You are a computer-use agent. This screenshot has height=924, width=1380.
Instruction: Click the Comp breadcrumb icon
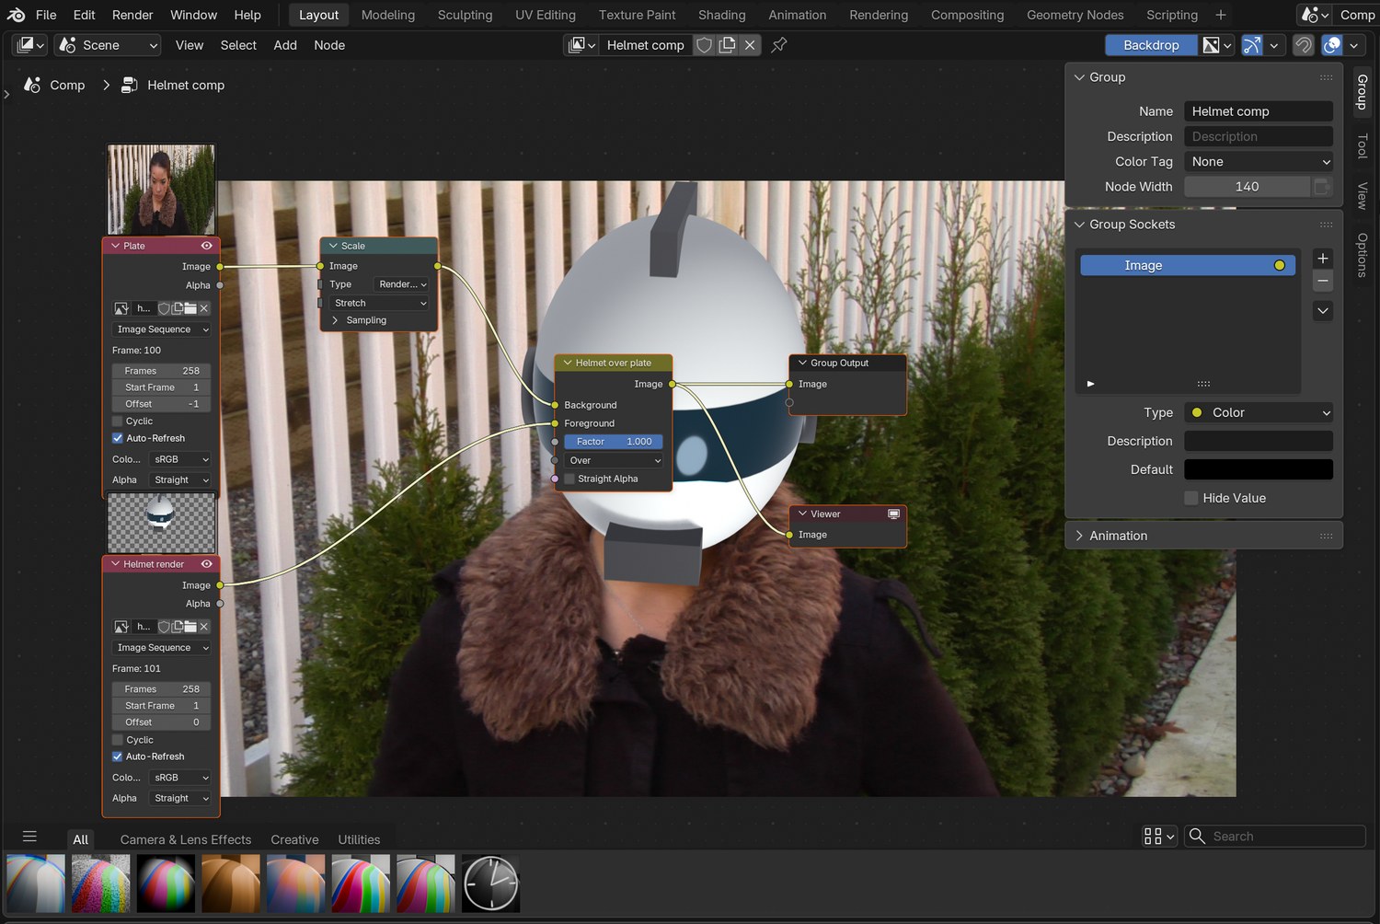click(32, 85)
